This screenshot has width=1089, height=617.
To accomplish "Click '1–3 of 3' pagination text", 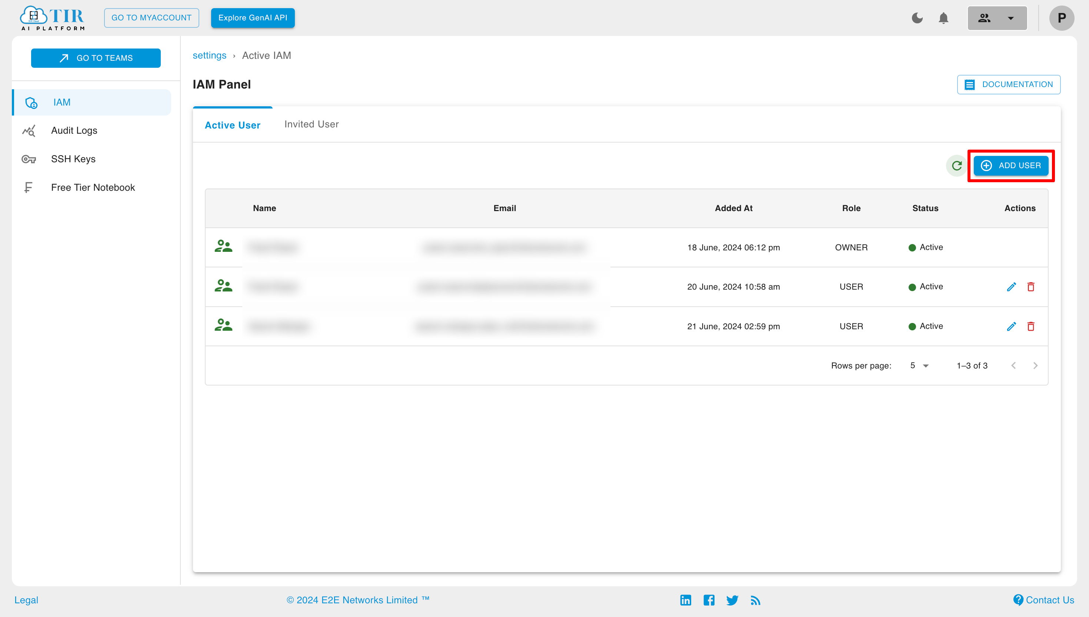I will [972, 366].
